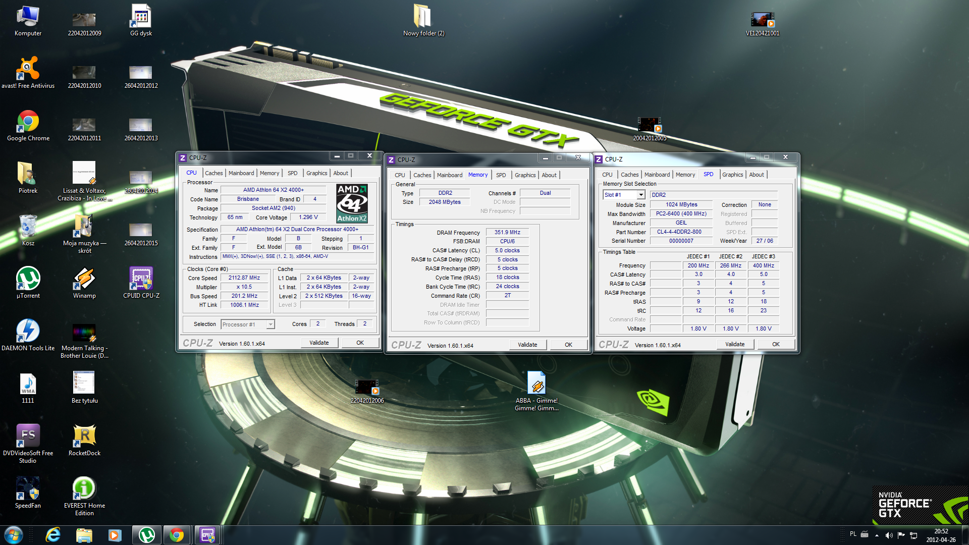Screen dimensions: 969x545
Task: Launch the µTorrent desktop icon
Action: coord(28,279)
